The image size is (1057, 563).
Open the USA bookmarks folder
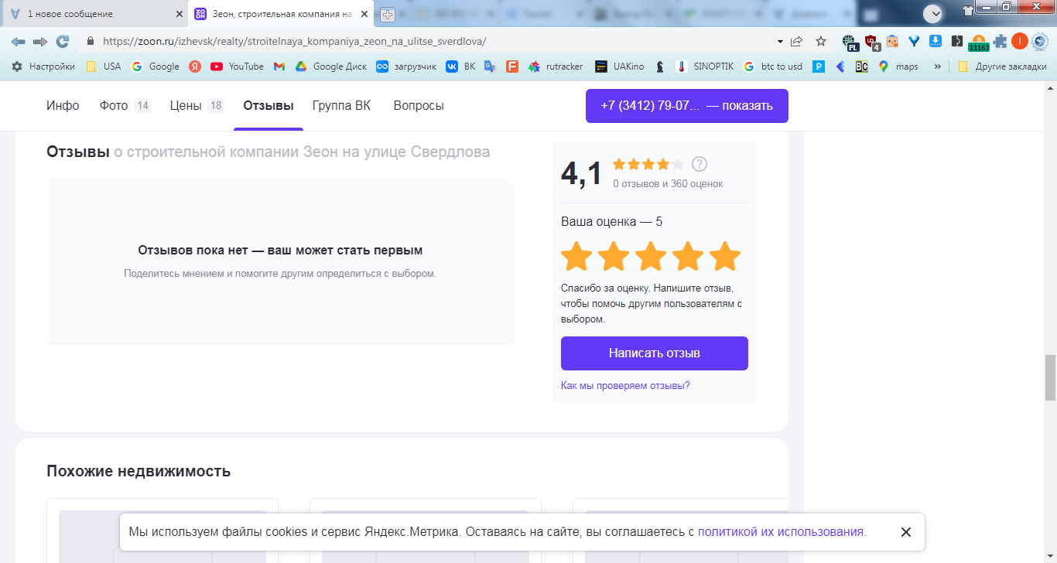tap(103, 67)
